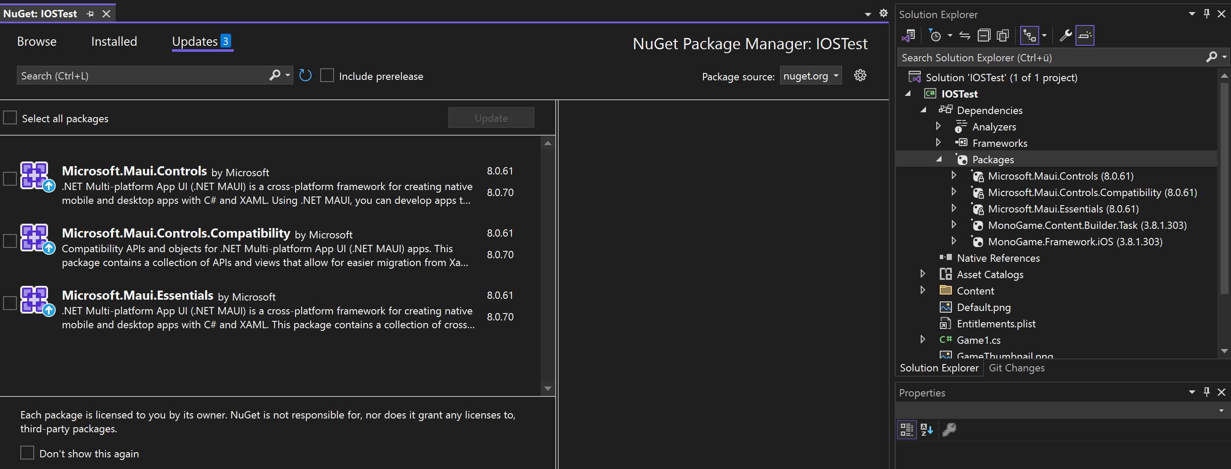Viewport: 1231px width, 469px height.
Task: Pin the Properties panel
Action: point(1207,392)
